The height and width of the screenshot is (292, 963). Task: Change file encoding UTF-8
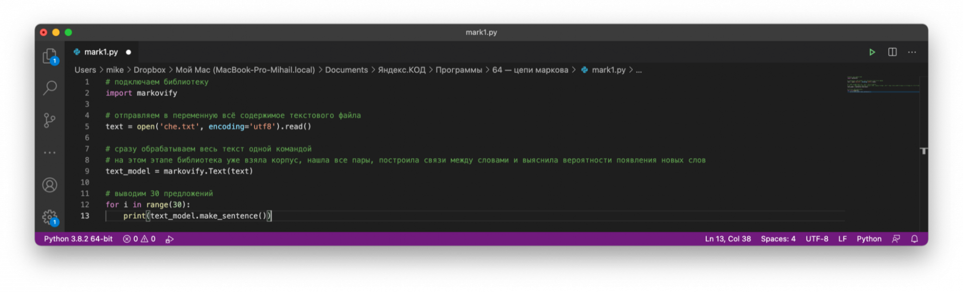[x=817, y=239]
